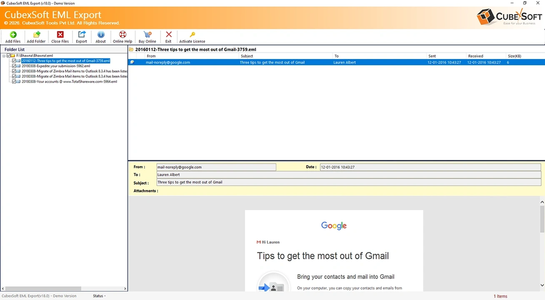The image size is (545, 300).
Task: Open the Add Folder tool
Action: pyautogui.click(x=36, y=37)
